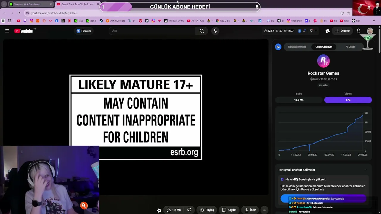Click the install app icon in address bar
381x214 pixels.
(x=342, y=13)
